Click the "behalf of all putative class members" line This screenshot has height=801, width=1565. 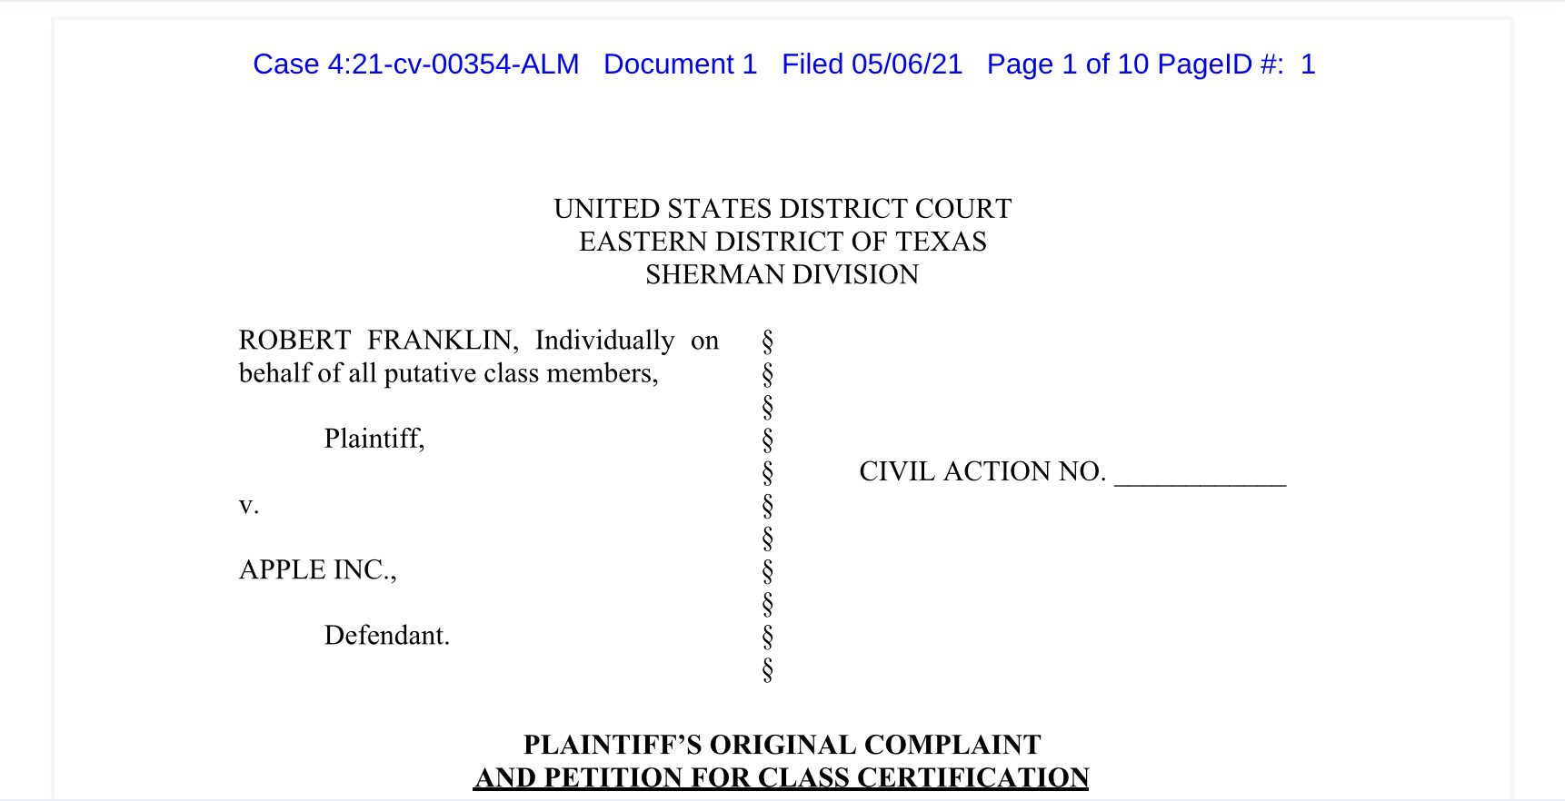click(x=448, y=373)
